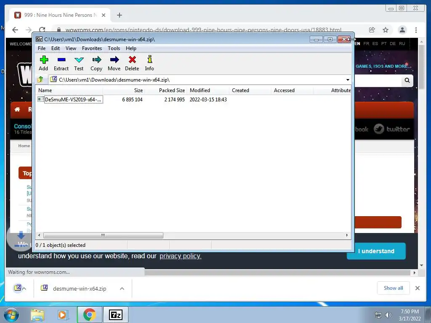
Task: Open the Help menu in 7-Zip
Action: tap(131, 48)
